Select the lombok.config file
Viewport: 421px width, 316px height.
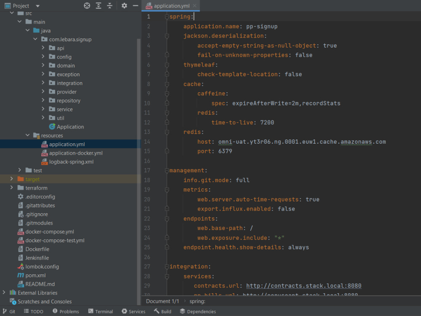pos(38,267)
